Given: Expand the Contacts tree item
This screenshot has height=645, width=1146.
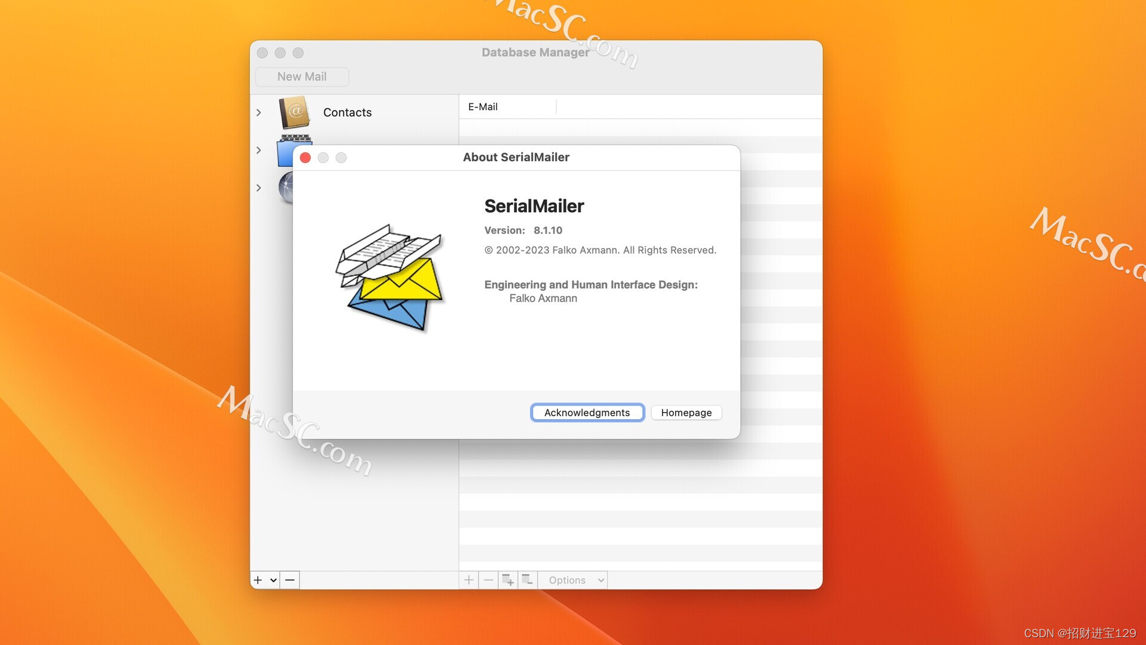Looking at the screenshot, I should [259, 112].
